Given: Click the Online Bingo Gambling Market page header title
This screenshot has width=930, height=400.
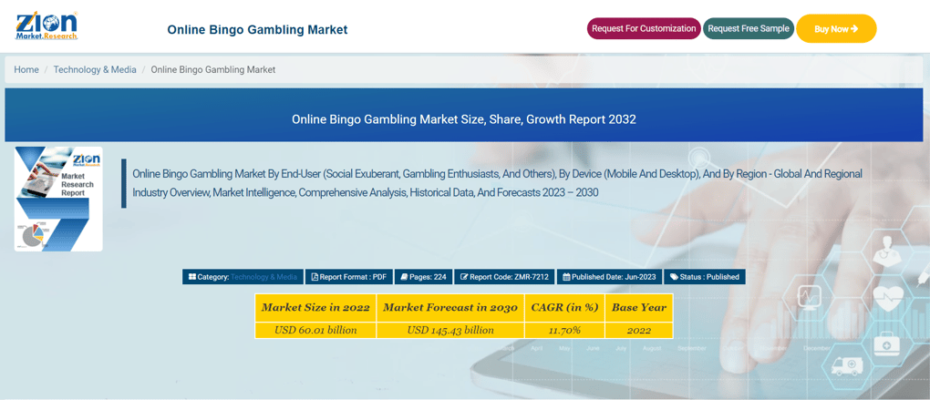Looking at the screenshot, I should [x=257, y=29].
